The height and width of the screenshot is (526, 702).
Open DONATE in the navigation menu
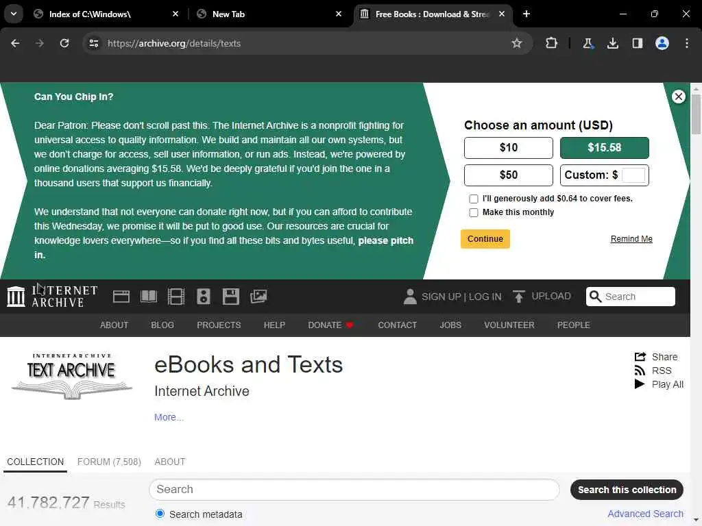point(330,325)
